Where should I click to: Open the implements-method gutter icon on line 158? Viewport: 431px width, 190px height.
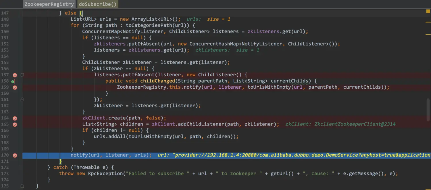(x=13, y=81)
